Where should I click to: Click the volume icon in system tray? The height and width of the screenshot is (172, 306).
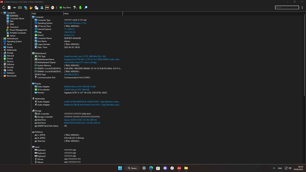click(290, 168)
